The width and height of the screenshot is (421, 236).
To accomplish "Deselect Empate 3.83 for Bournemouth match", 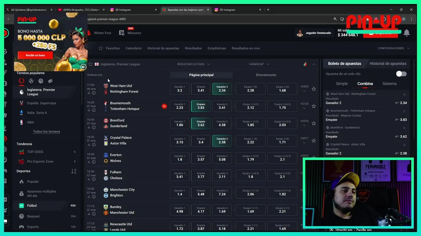I will click(x=201, y=106).
